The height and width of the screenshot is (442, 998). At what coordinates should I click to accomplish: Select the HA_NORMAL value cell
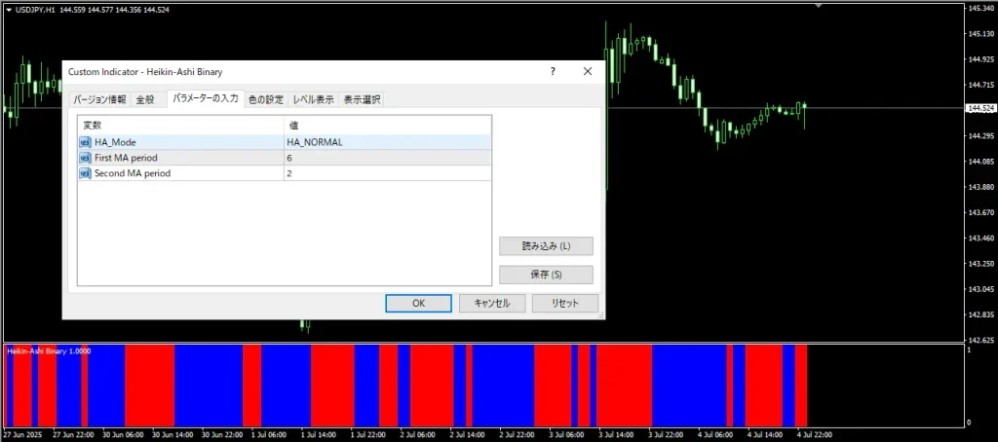(388, 142)
